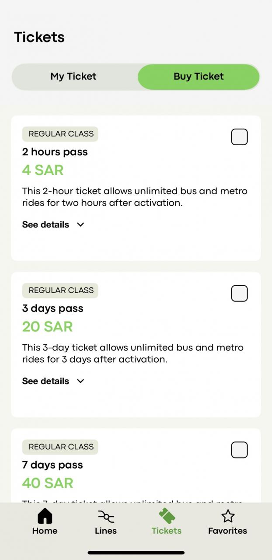
Task: Tick the 7 days pass checkbox
Action: tap(239, 450)
